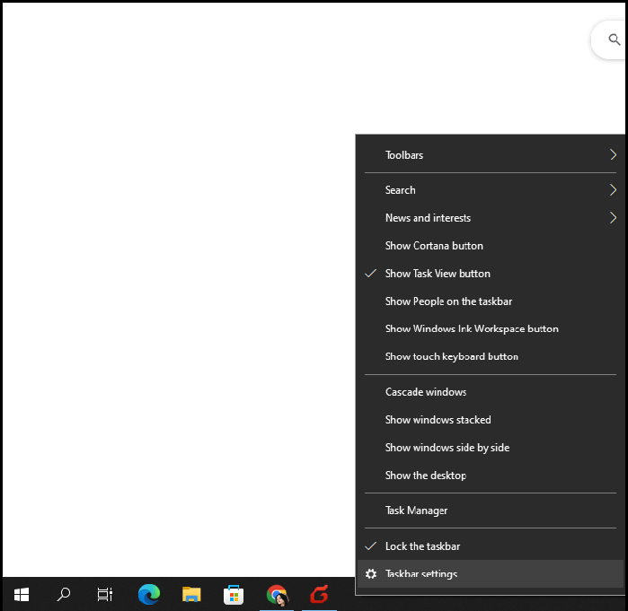
Task: Choose Show windows side by side
Action: (x=447, y=448)
